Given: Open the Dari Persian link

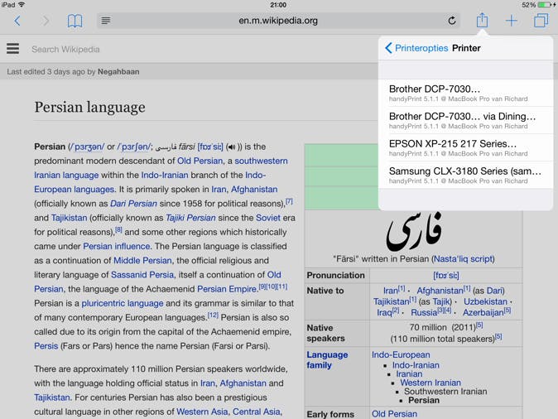Looking at the screenshot, I should (133, 204).
